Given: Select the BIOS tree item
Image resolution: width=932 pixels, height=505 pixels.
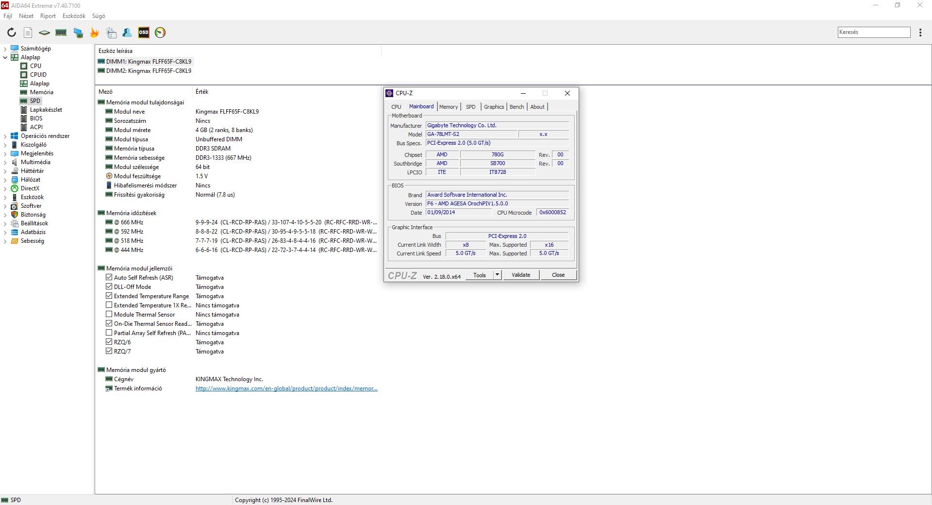Looking at the screenshot, I should click(36, 118).
